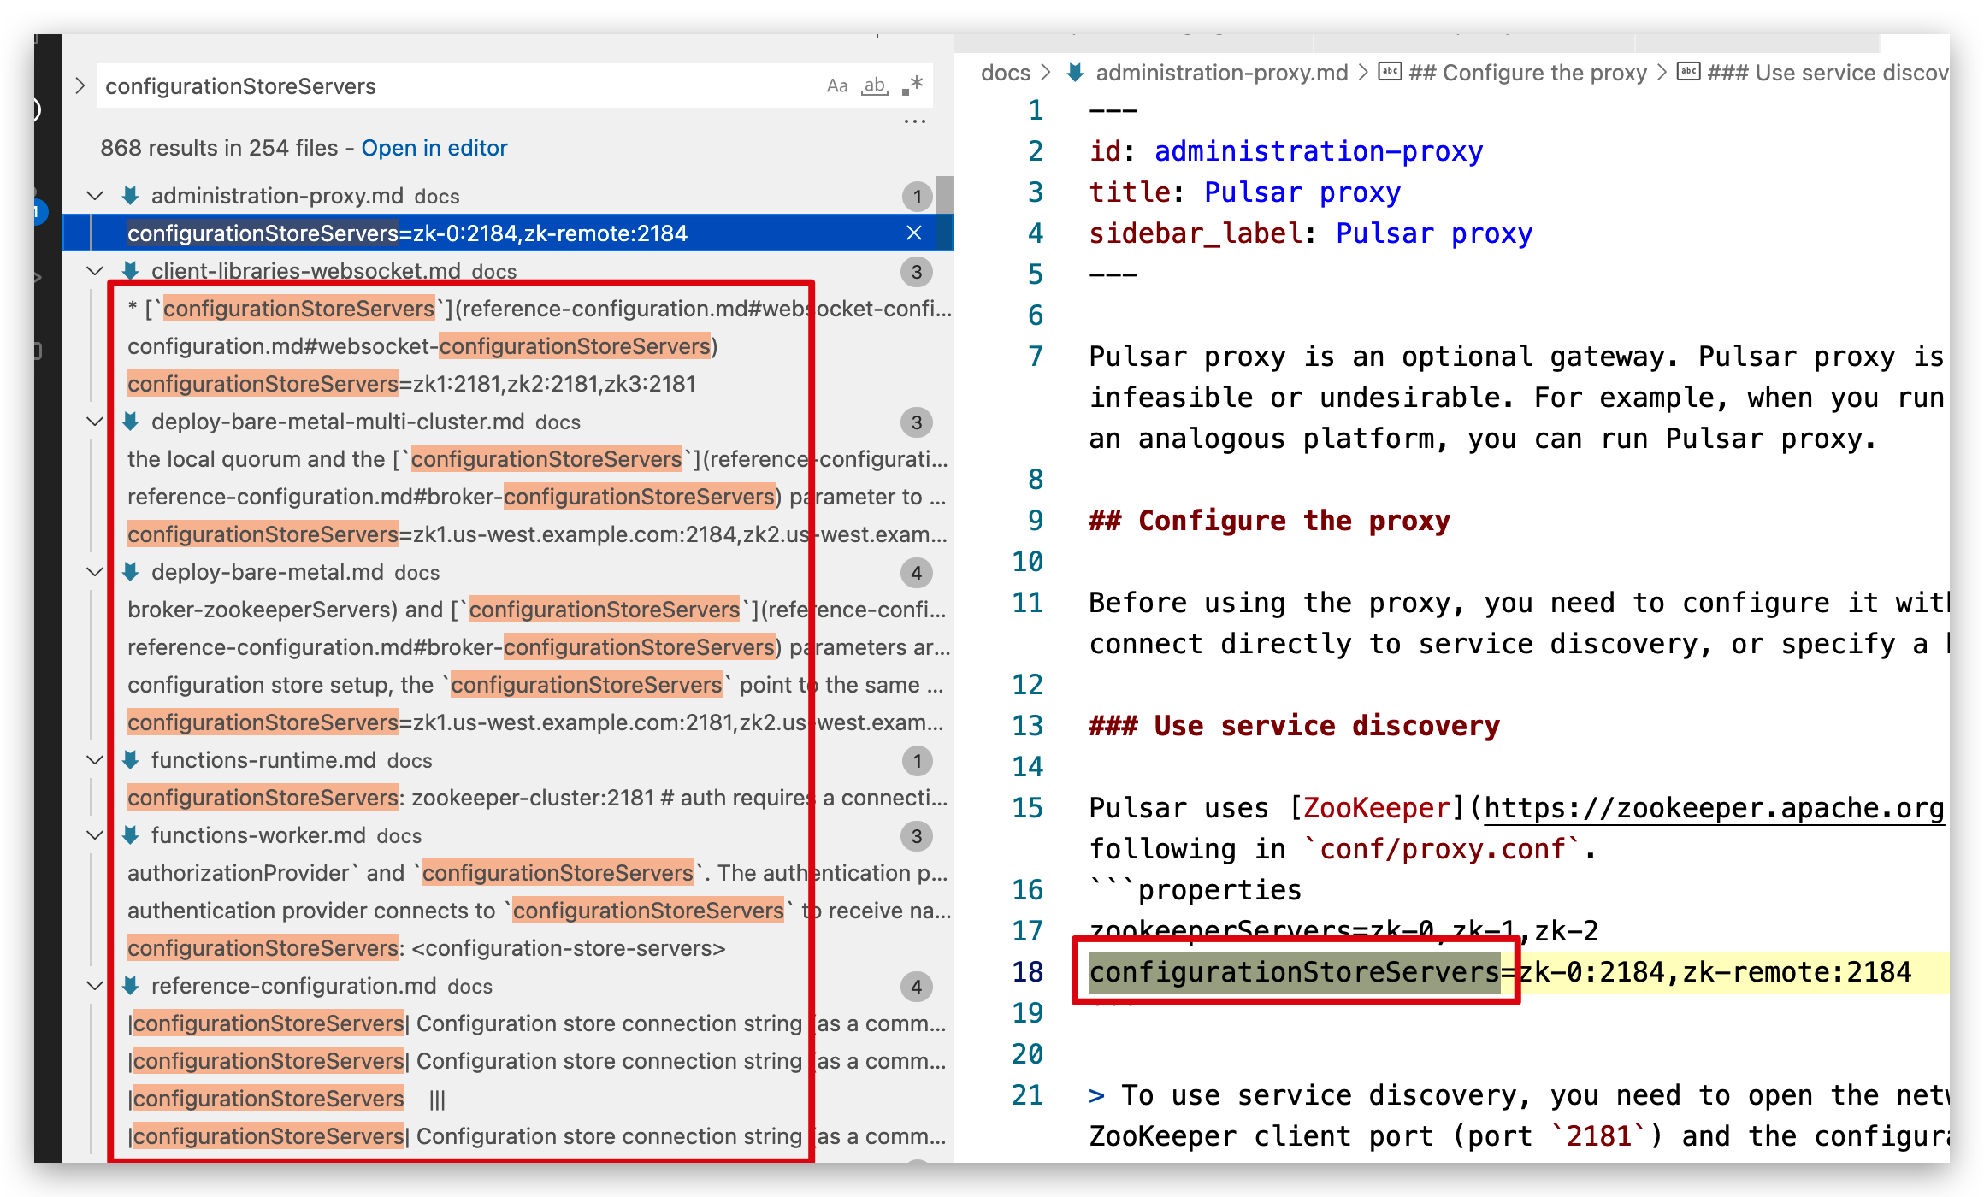Toggle Match Whole Word search option
Viewport: 1984px width, 1197px height.
(x=874, y=86)
